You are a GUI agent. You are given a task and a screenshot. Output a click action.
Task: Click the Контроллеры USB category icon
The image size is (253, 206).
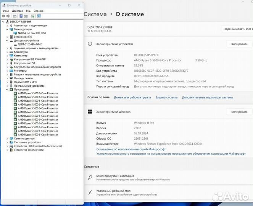11,63
